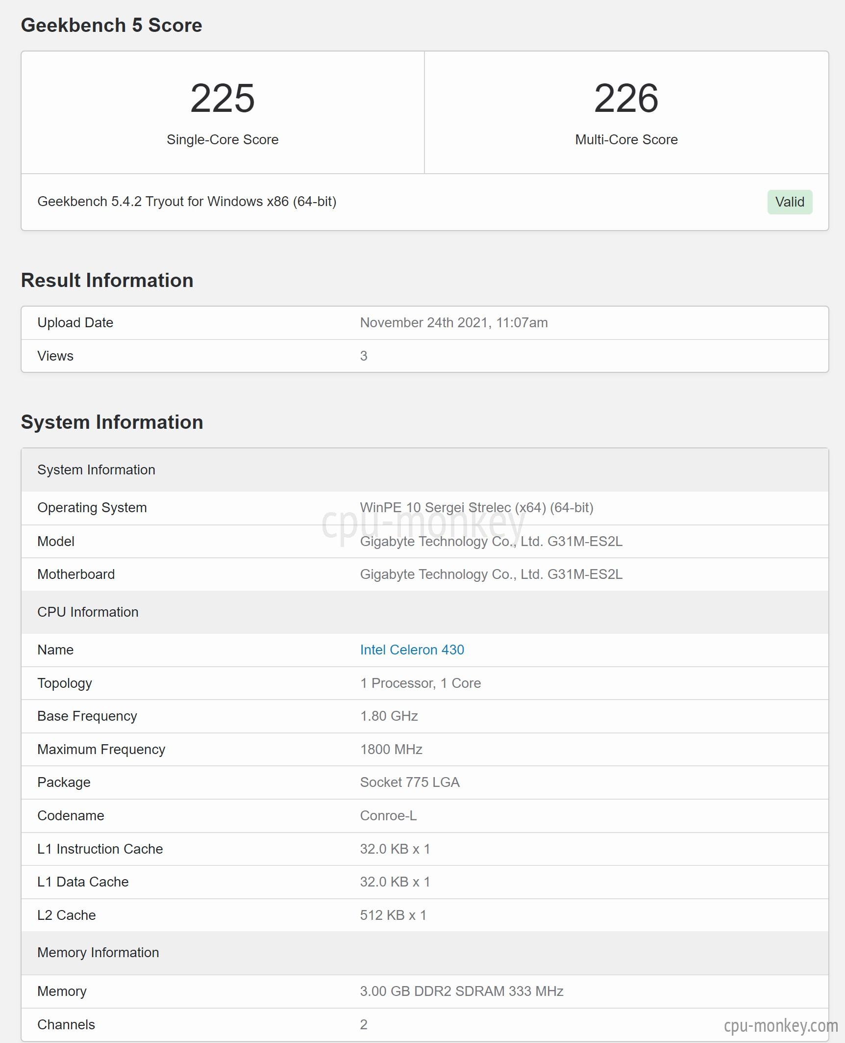Click the Valid status badge
Image resolution: width=845 pixels, height=1043 pixels.
coord(790,202)
